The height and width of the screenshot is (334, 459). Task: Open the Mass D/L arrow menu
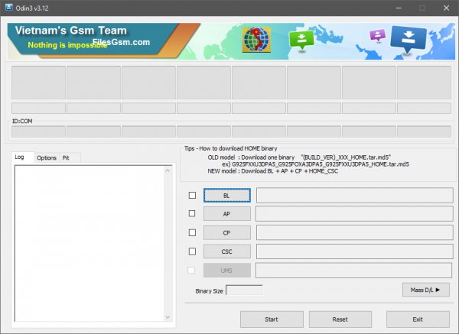pyautogui.click(x=426, y=290)
